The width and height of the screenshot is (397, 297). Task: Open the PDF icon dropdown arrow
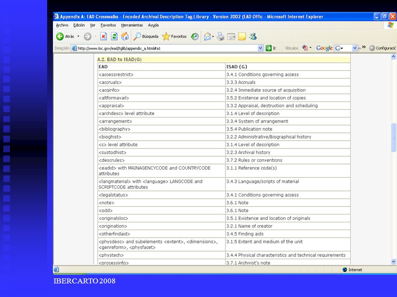(x=311, y=48)
